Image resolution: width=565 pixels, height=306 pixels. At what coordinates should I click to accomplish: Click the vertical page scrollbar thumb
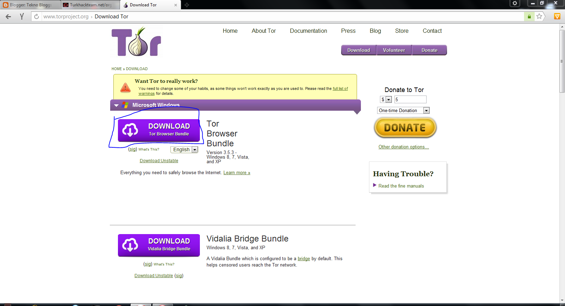pyautogui.click(x=562, y=61)
